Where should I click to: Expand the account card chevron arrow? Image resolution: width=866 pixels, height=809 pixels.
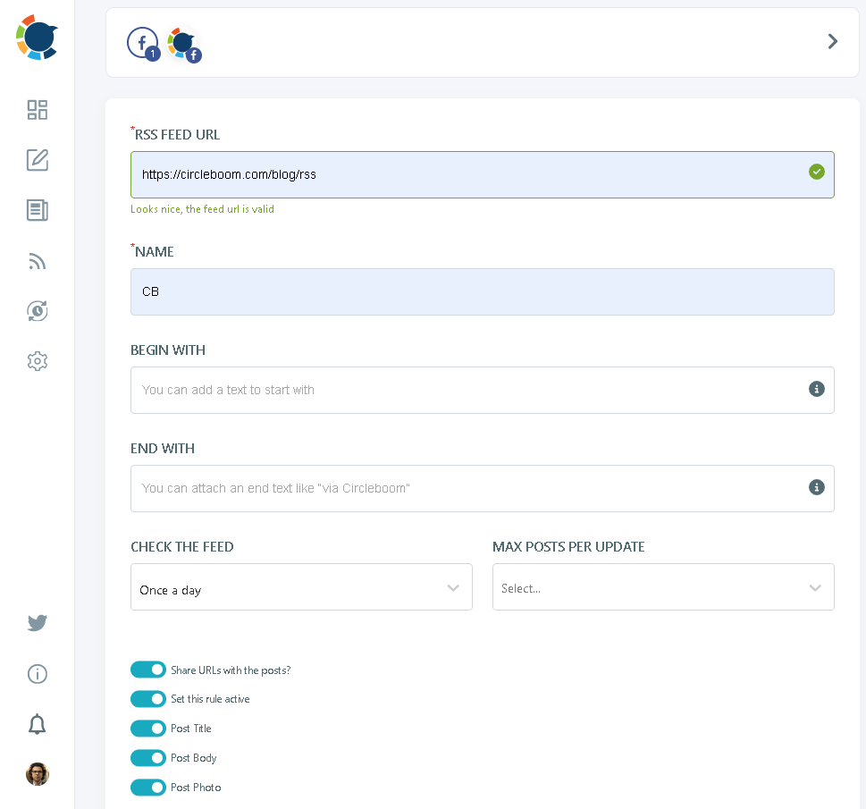click(831, 41)
